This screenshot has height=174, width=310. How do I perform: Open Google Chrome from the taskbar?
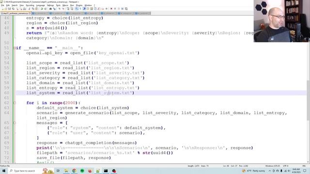(x=74, y=171)
